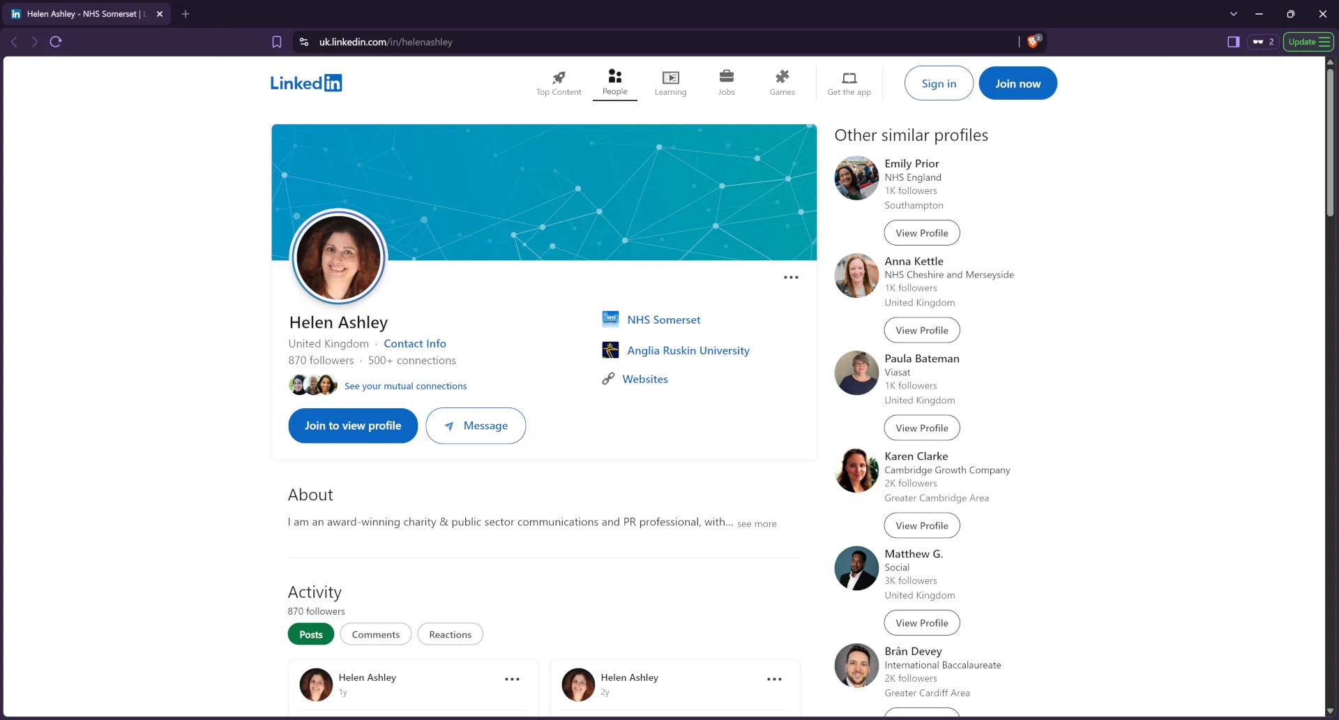Open the Learning nav item
The image size is (1339, 720).
click(x=671, y=83)
